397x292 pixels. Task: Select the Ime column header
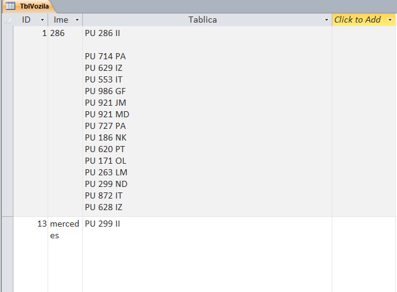pos(61,20)
